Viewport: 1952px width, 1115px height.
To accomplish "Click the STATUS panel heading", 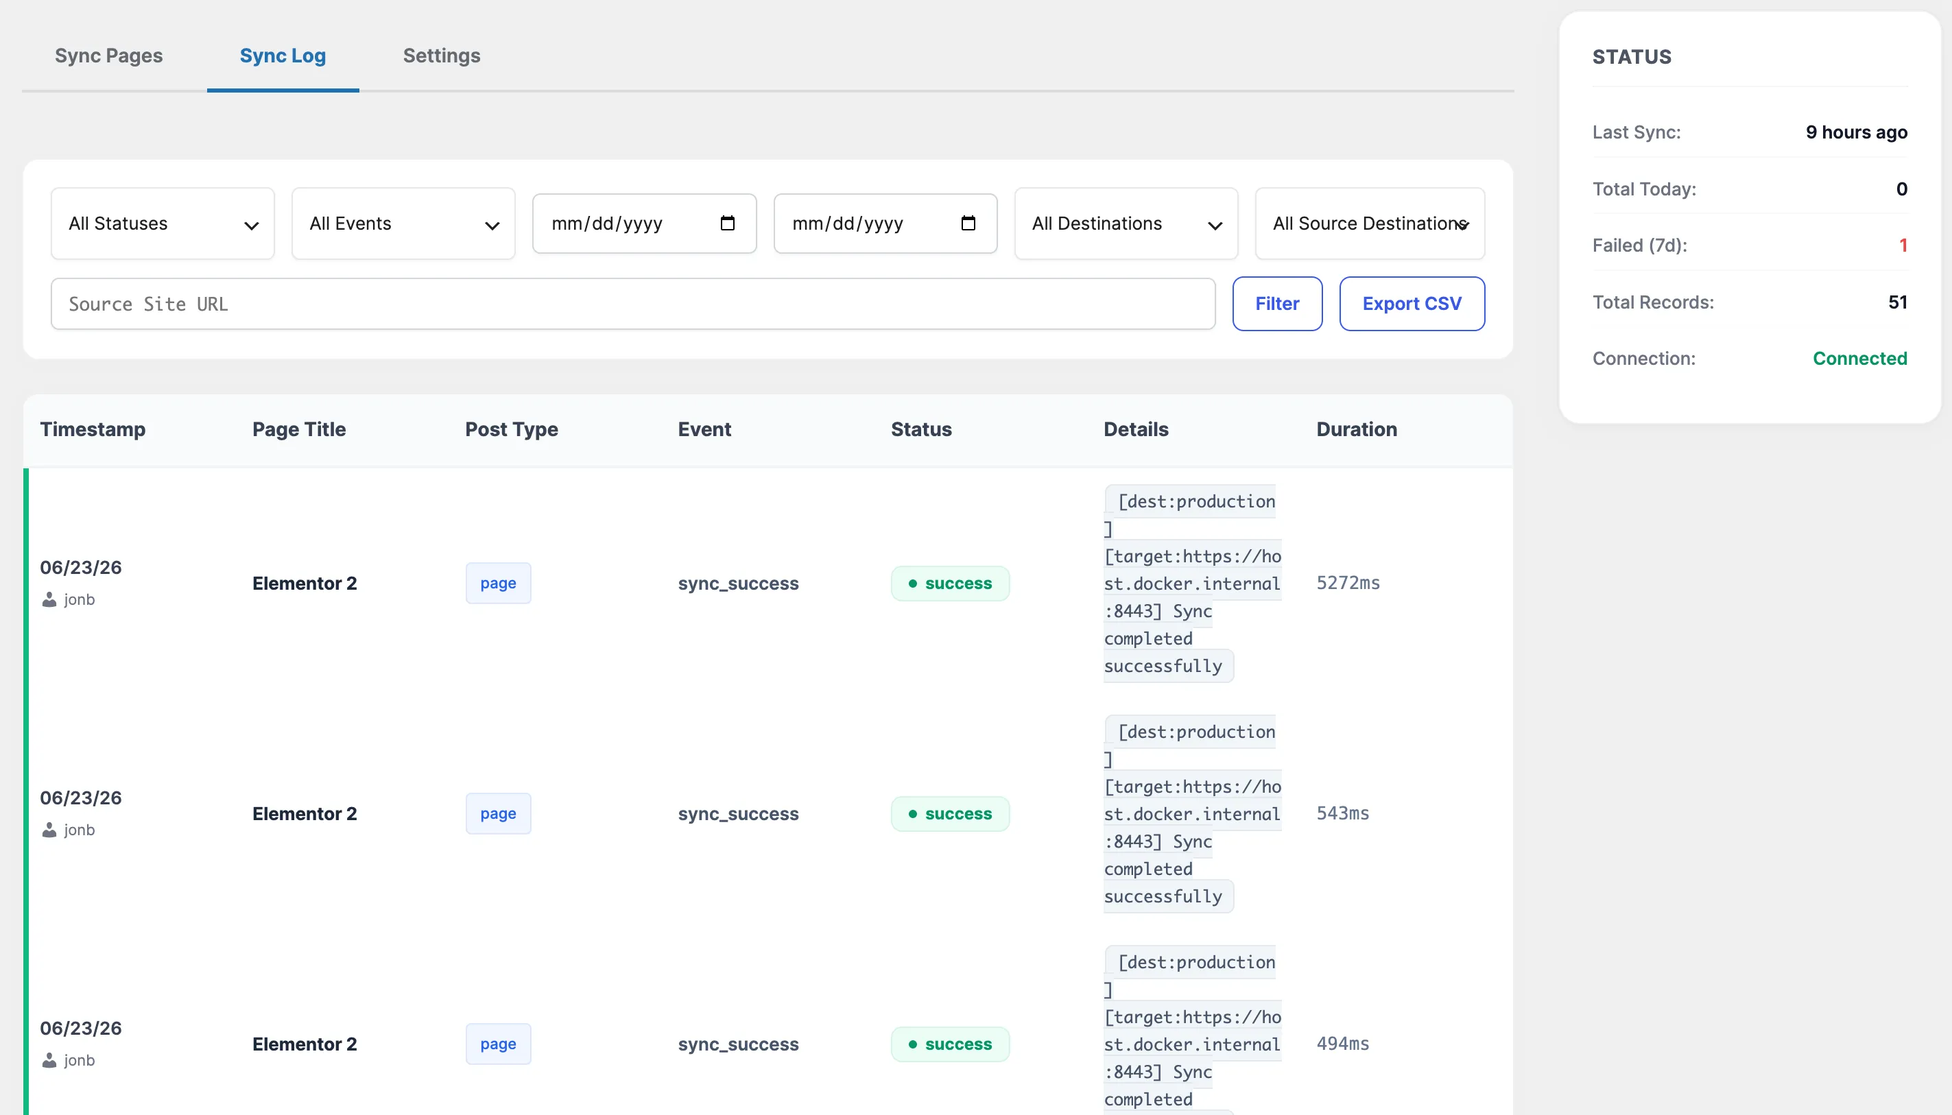I will [x=1632, y=57].
